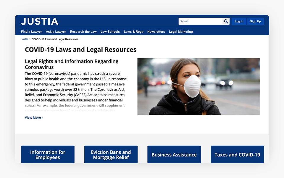Click the Justia breadcrumb link
Image resolution: width=284 pixels, height=178 pixels.
point(25,39)
